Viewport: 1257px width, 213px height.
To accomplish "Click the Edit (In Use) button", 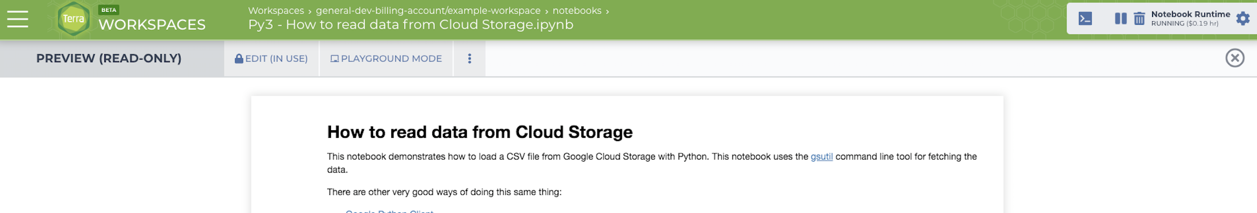I will (x=271, y=59).
